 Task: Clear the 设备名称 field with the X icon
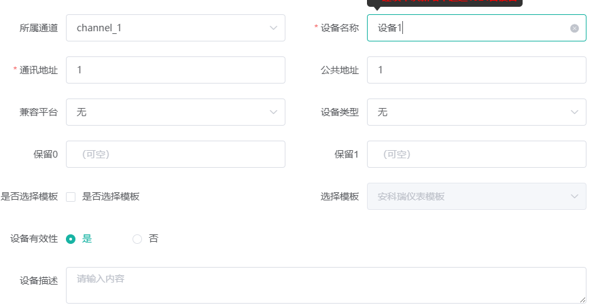point(574,28)
